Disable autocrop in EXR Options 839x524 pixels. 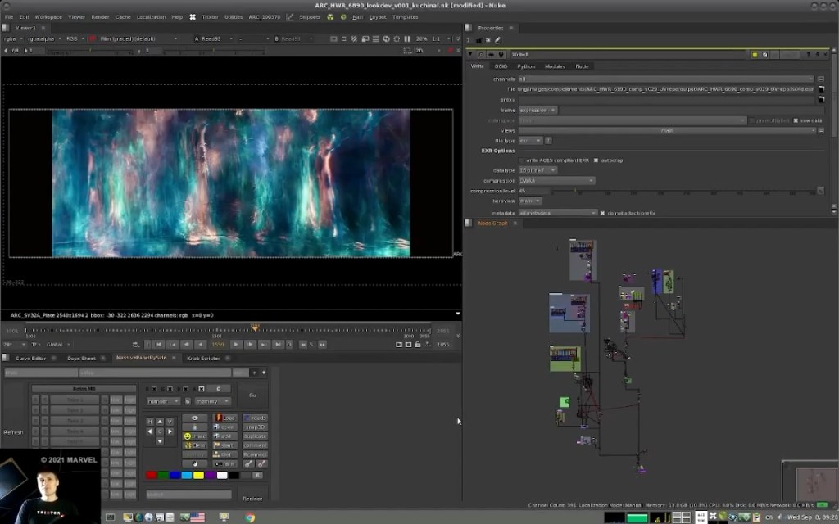pyautogui.click(x=596, y=160)
